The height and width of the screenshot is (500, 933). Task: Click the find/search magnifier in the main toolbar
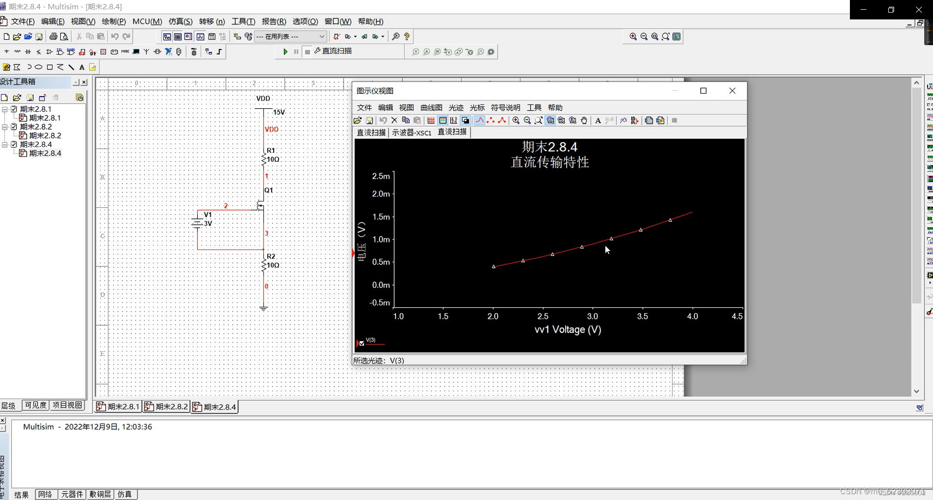point(396,36)
